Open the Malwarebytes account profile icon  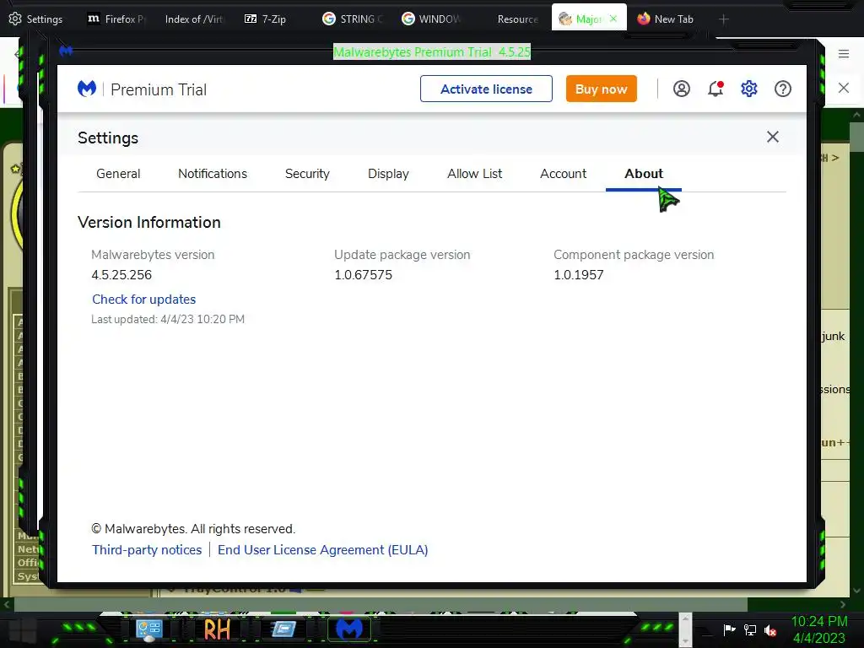click(682, 89)
